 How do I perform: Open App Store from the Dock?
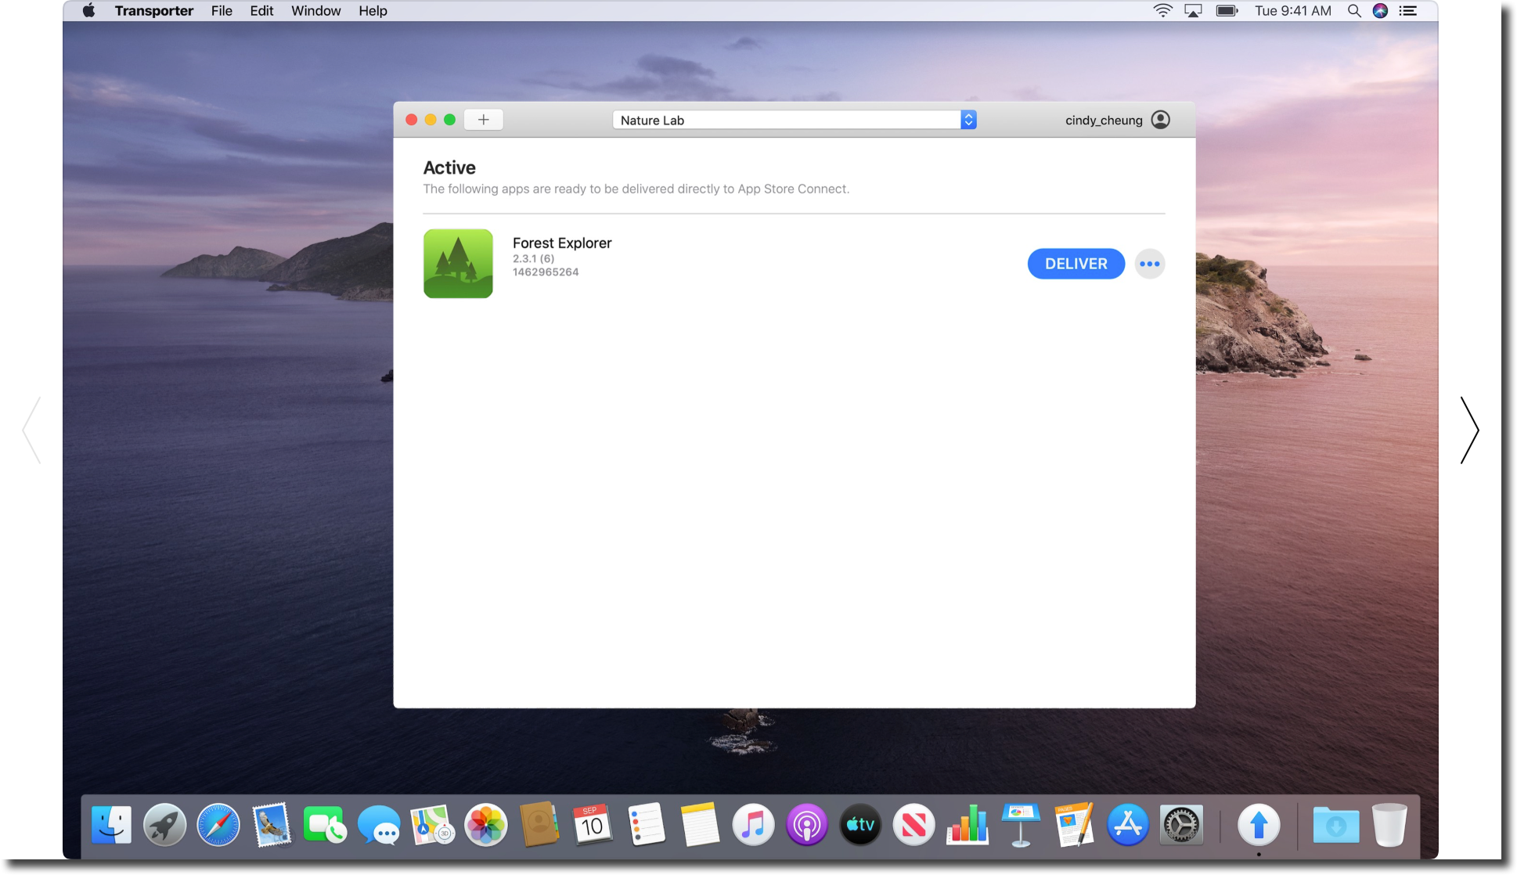click(x=1128, y=825)
